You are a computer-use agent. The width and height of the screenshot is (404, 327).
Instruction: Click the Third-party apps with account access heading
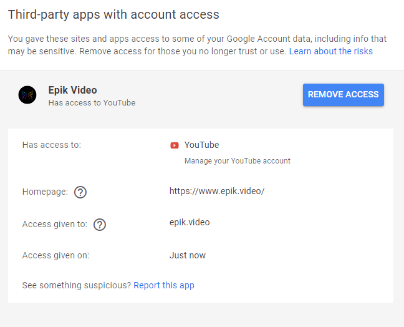(x=113, y=14)
